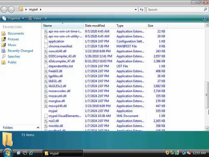The image size is (209, 157).
Task: Expand the arrow after mypal in address bar
Action: [41, 9]
